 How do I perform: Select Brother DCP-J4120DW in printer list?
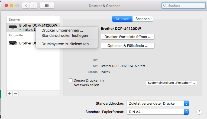pyautogui.click(x=33, y=27)
